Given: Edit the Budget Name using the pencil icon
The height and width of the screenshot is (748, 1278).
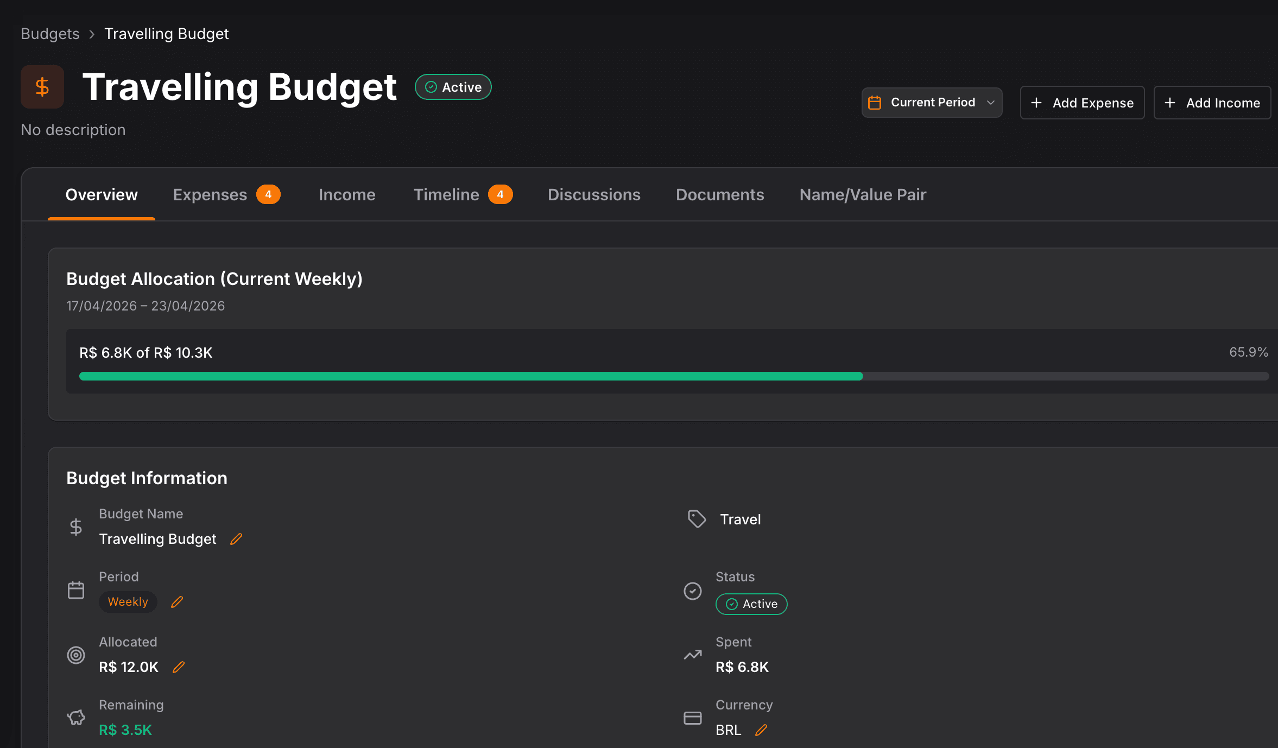Looking at the screenshot, I should coord(236,539).
